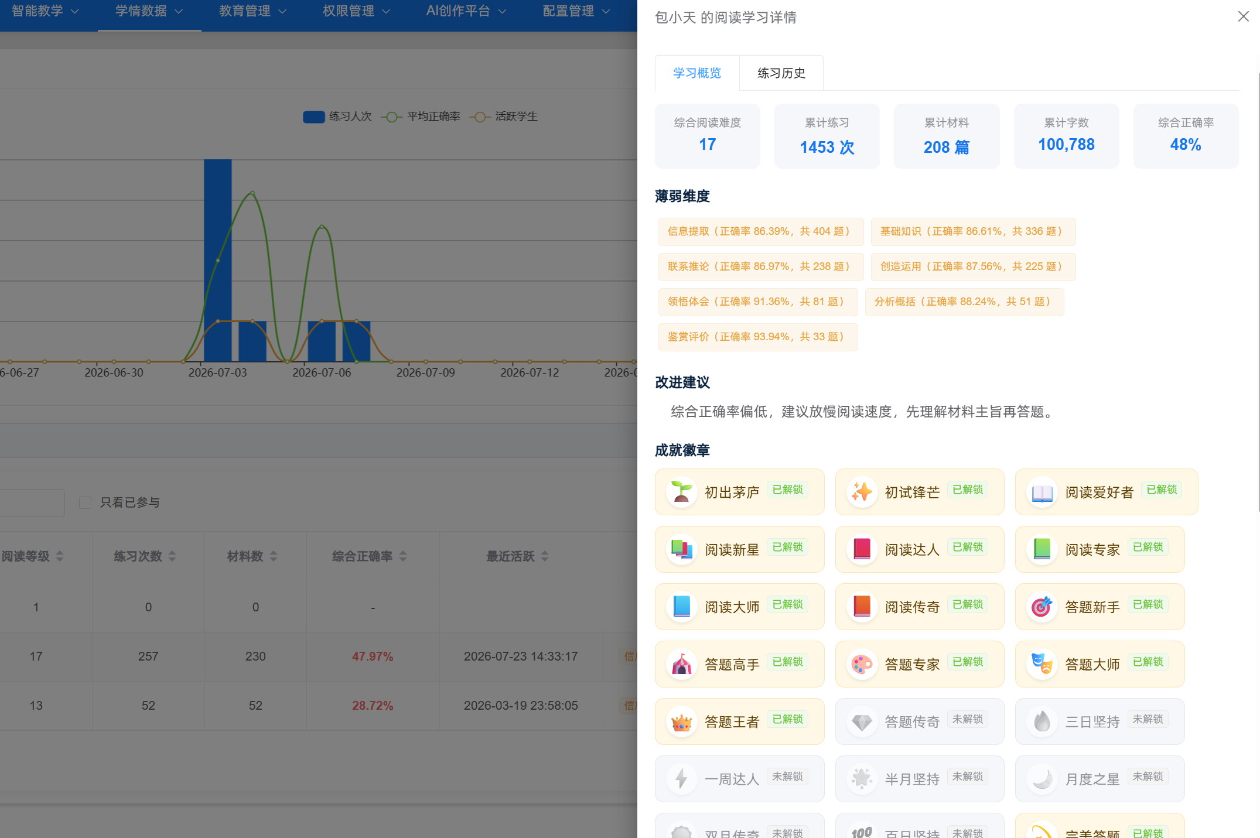Expand the AI创作平台 menu
Image resolution: width=1260 pixels, height=838 pixels.
[466, 11]
